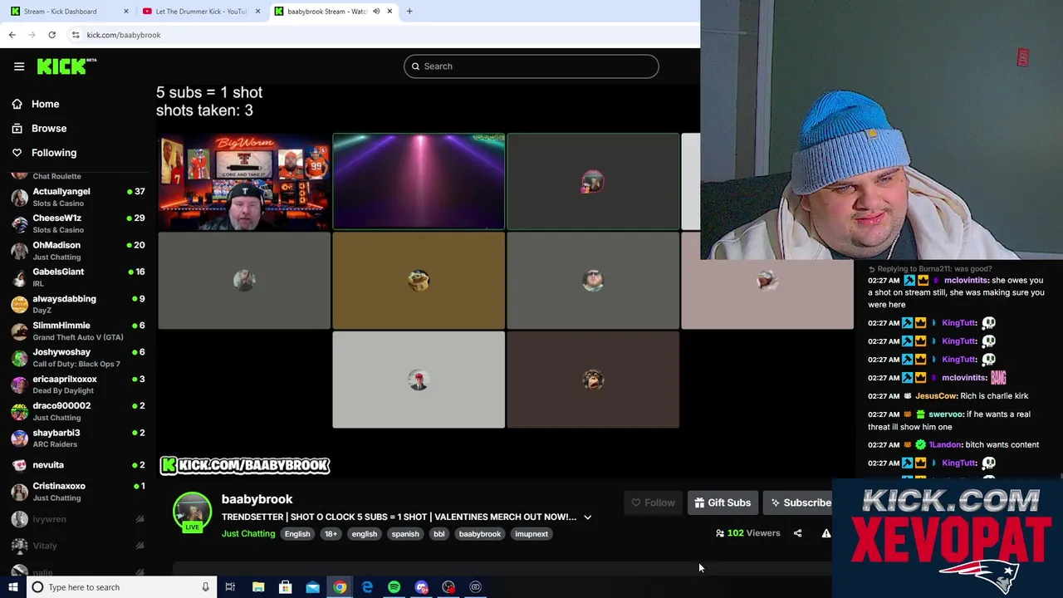Click the address bar URL
The height and width of the screenshot is (598, 1063).
point(124,35)
